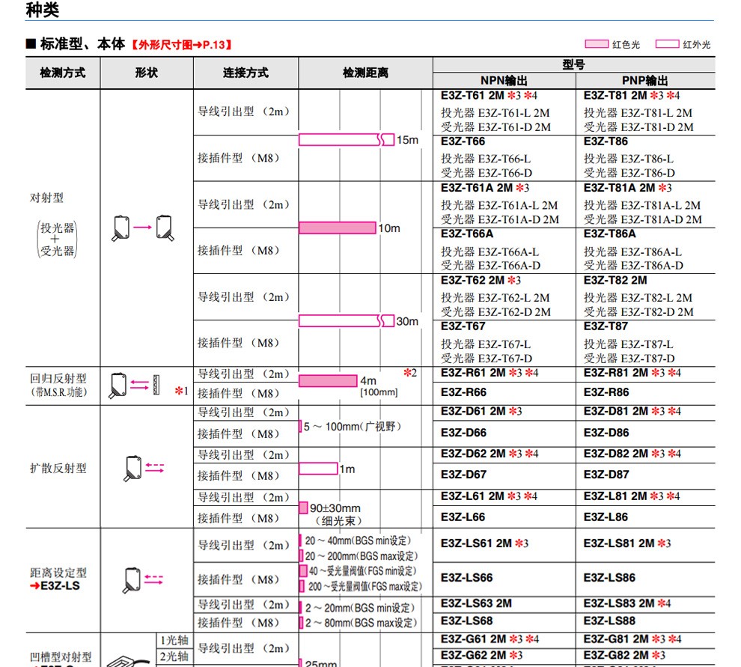This screenshot has width=741, height=667.
Task: Click the 红外光 legend color swatch
Action: click(x=668, y=44)
